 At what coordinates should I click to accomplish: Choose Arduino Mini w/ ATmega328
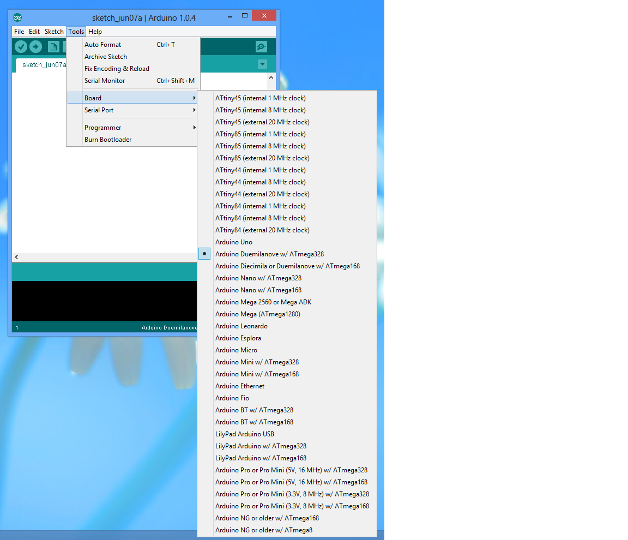point(287,362)
